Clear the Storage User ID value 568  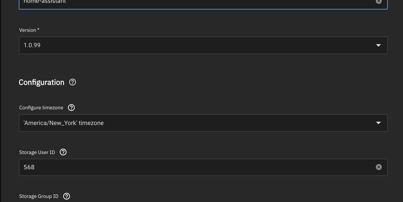pyautogui.click(x=378, y=167)
